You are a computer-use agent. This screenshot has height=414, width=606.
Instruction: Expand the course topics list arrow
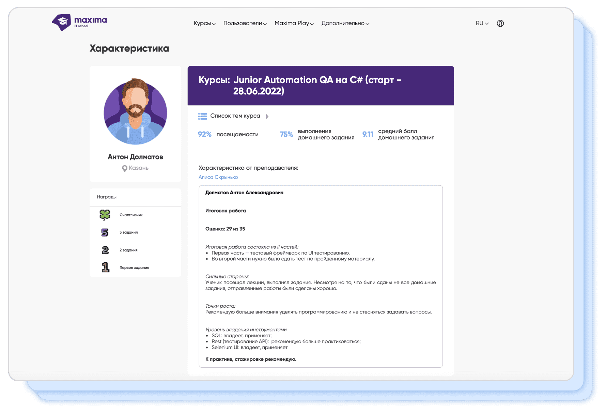pyautogui.click(x=267, y=117)
